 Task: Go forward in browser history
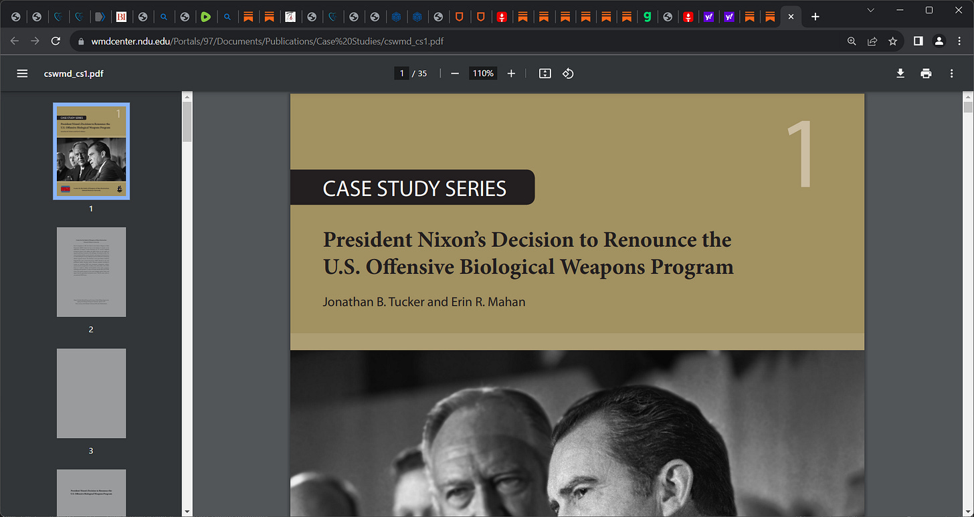(x=35, y=41)
